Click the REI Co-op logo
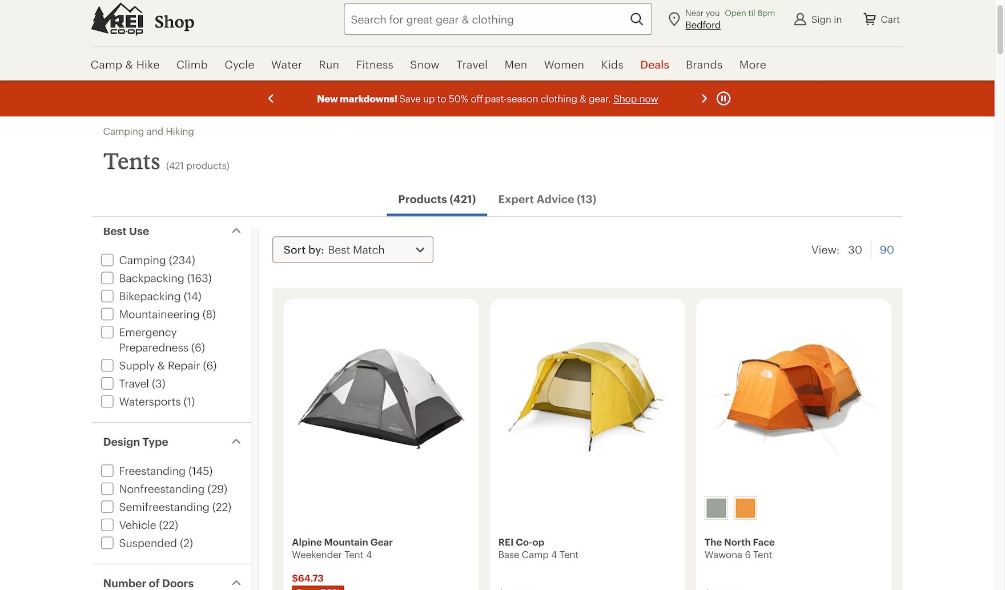1005x590 pixels. [x=118, y=19]
